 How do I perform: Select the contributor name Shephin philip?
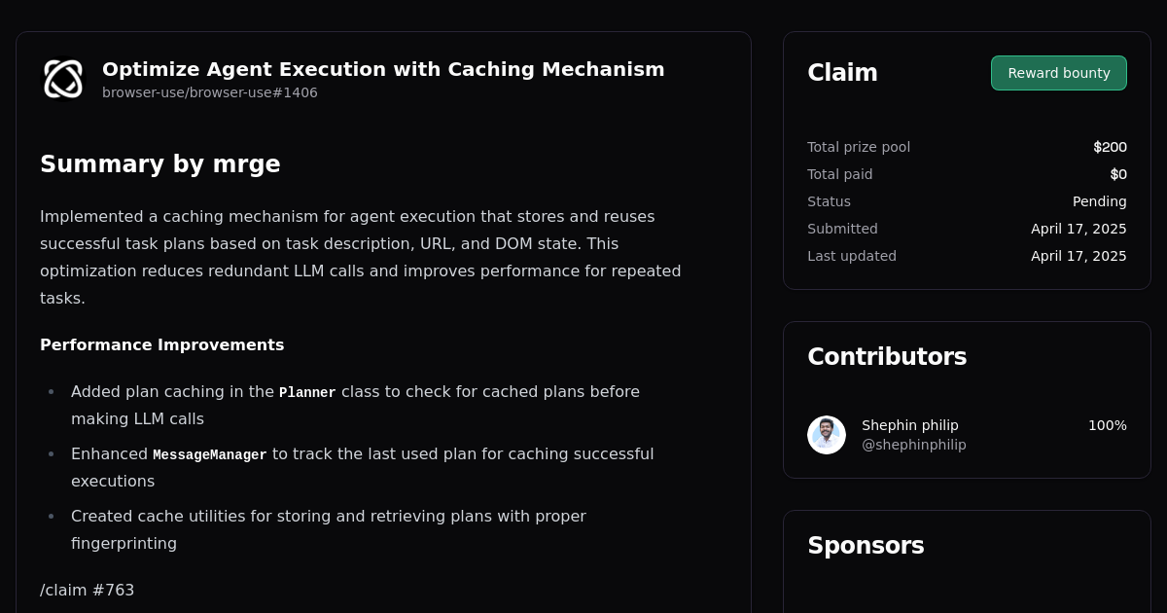(x=910, y=425)
